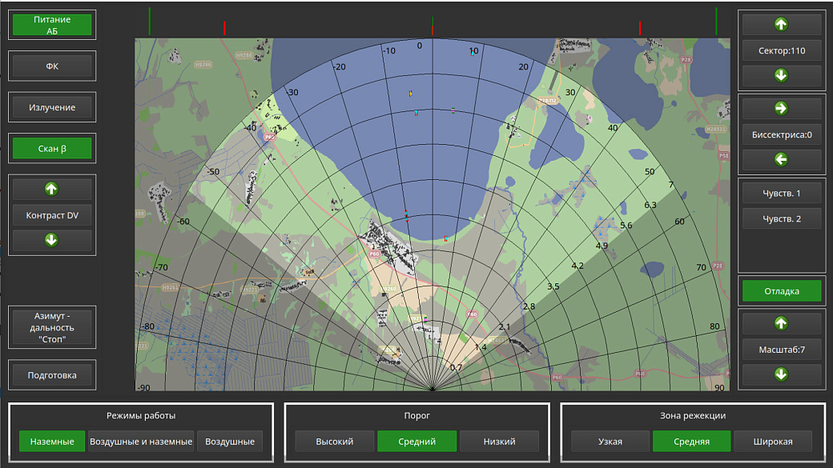Toggle the Отладка debug button
The height and width of the screenshot is (468, 833).
click(x=781, y=291)
